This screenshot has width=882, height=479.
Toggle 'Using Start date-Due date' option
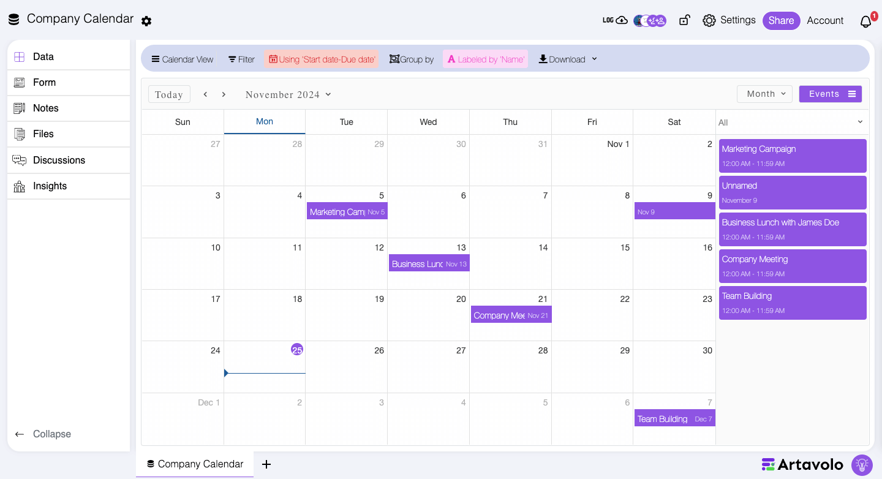coord(322,59)
